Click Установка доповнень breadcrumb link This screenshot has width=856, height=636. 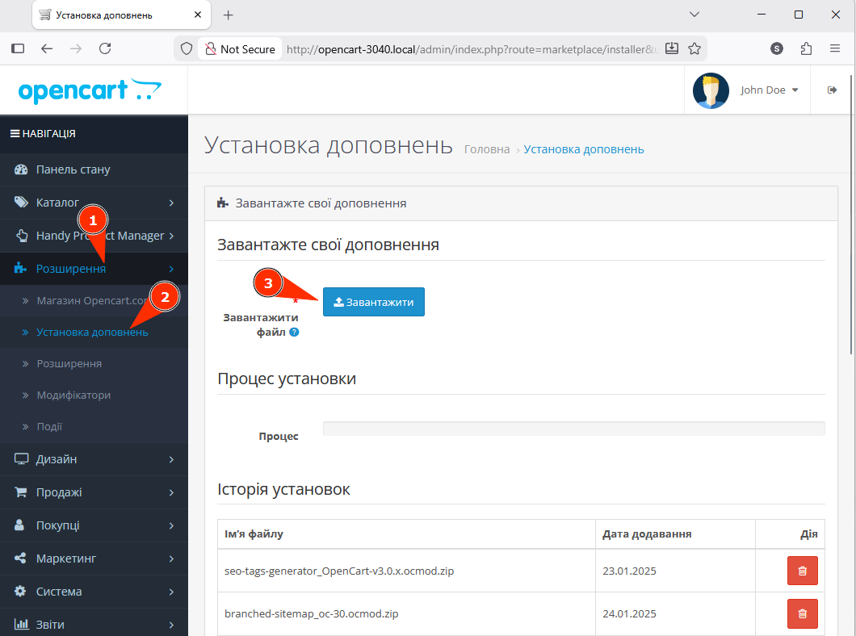point(584,149)
